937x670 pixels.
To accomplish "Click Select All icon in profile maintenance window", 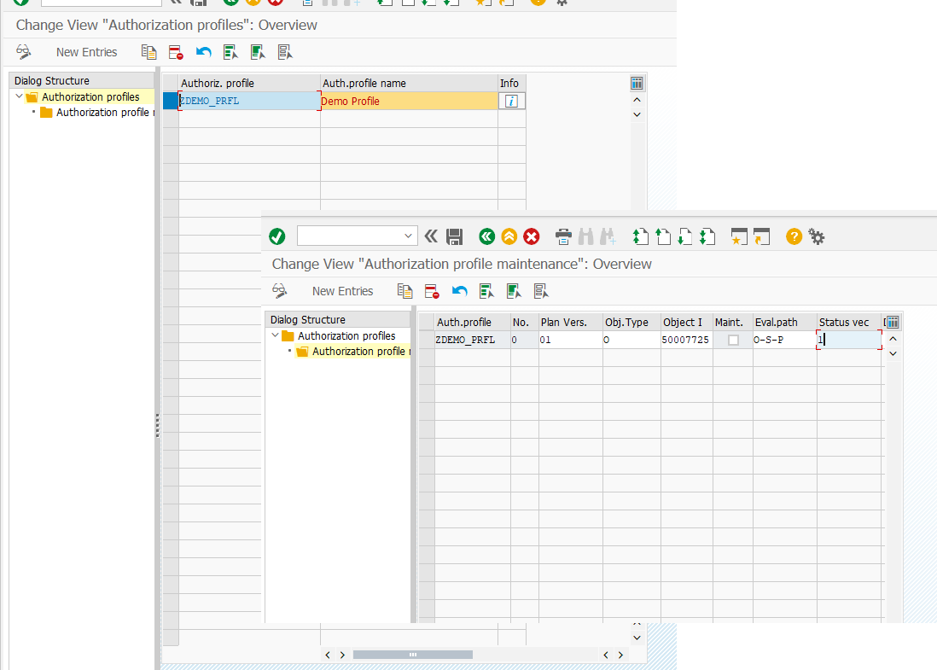I will coord(486,291).
